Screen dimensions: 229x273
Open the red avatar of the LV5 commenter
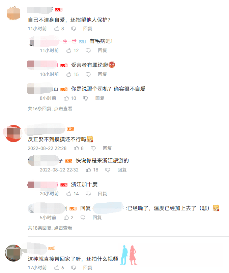point(13,133)
